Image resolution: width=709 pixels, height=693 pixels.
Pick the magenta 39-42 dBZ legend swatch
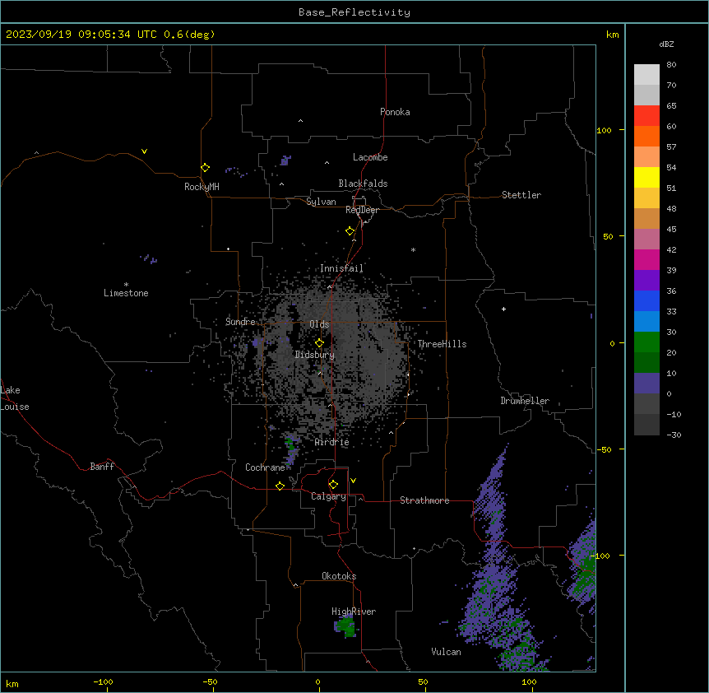tap(646, 259)
